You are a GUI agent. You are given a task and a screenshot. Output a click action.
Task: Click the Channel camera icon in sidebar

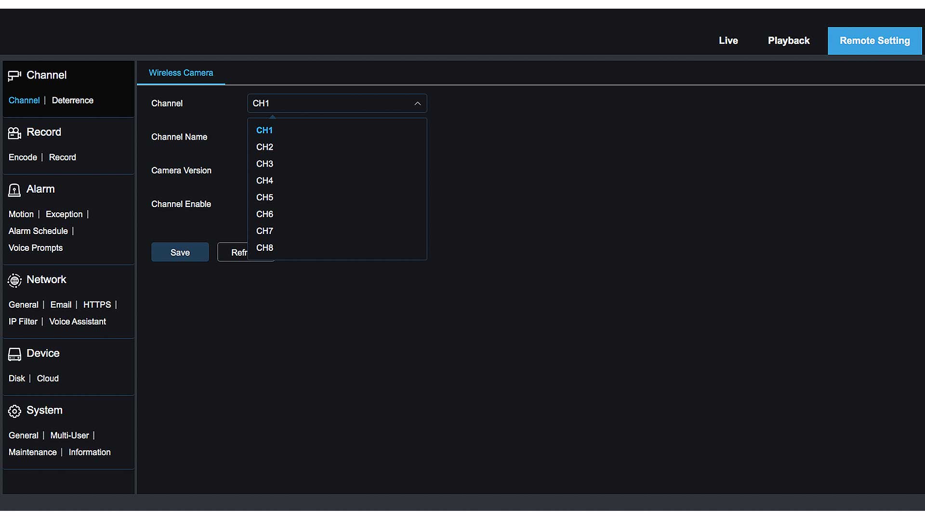14,75
